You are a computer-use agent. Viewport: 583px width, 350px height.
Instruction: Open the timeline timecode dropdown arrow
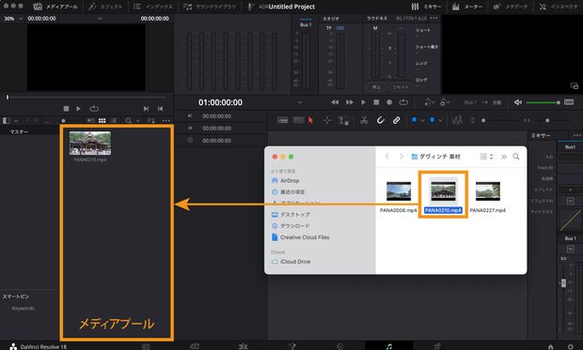(x=299, y=102)
